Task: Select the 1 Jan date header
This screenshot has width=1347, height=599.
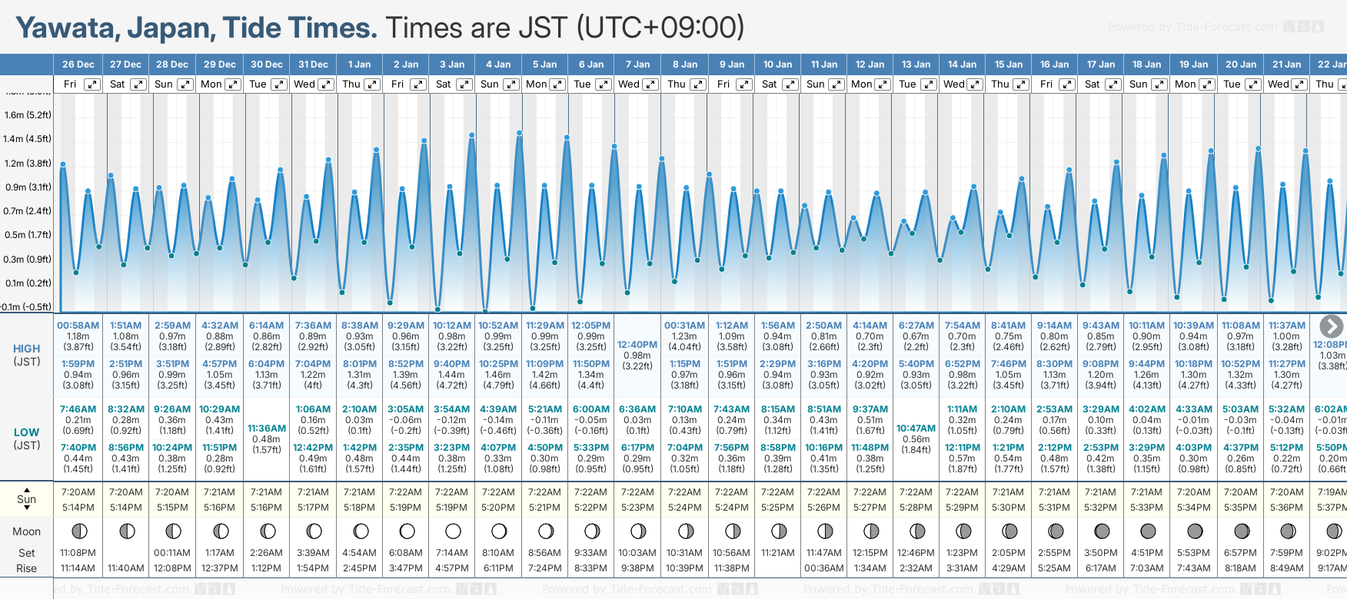Action: (x=359, y=65)
